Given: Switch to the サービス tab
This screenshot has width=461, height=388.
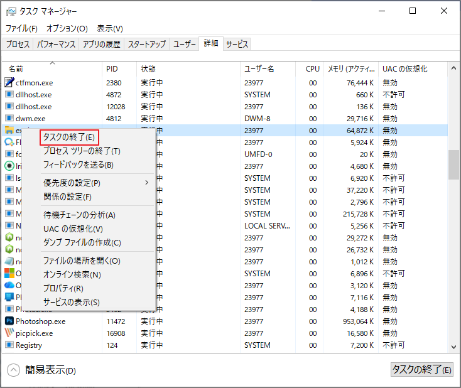Looking at the screenshot, I should coord(237,44).
